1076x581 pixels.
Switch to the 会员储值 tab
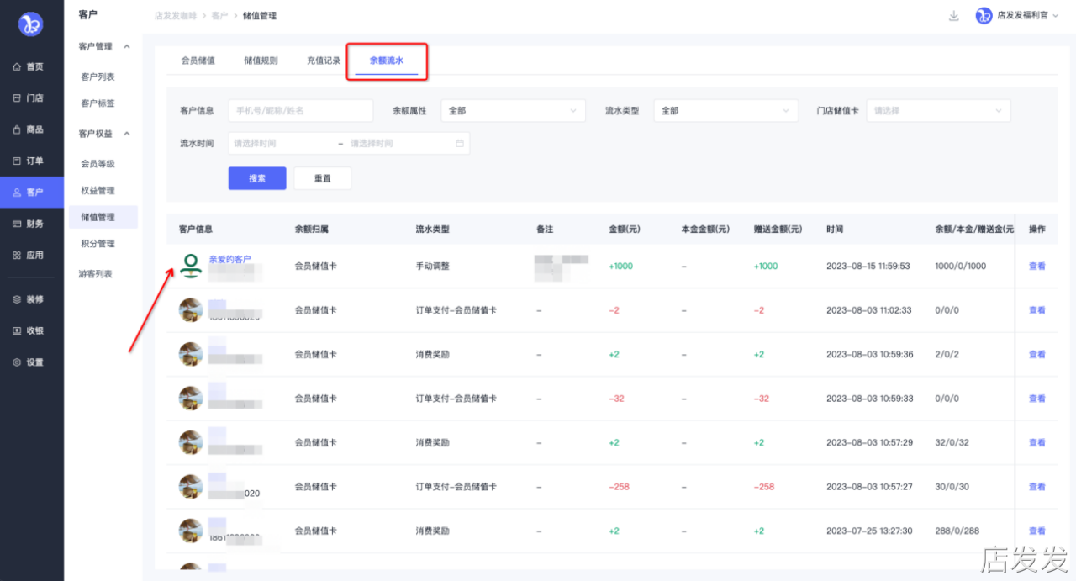[x=198, y=61]
